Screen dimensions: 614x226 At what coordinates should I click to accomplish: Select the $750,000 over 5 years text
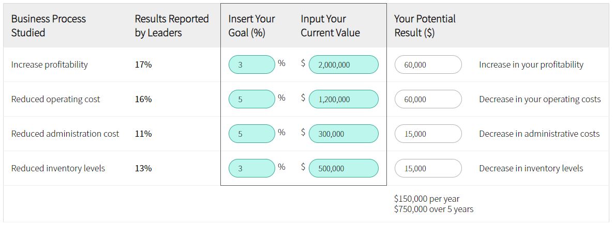[x=434, y=209]
